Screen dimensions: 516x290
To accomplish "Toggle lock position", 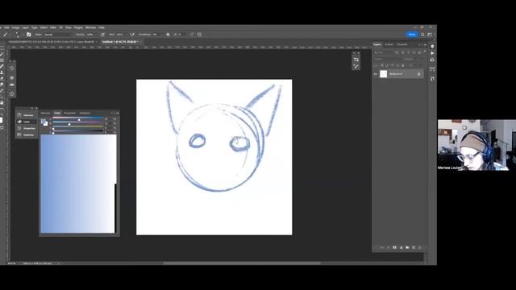I will 393,65.
